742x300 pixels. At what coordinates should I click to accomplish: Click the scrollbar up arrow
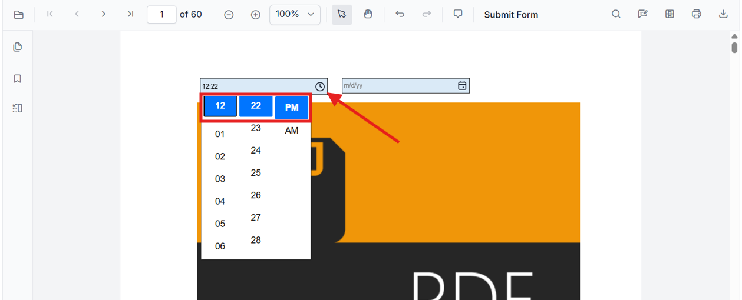734,36
